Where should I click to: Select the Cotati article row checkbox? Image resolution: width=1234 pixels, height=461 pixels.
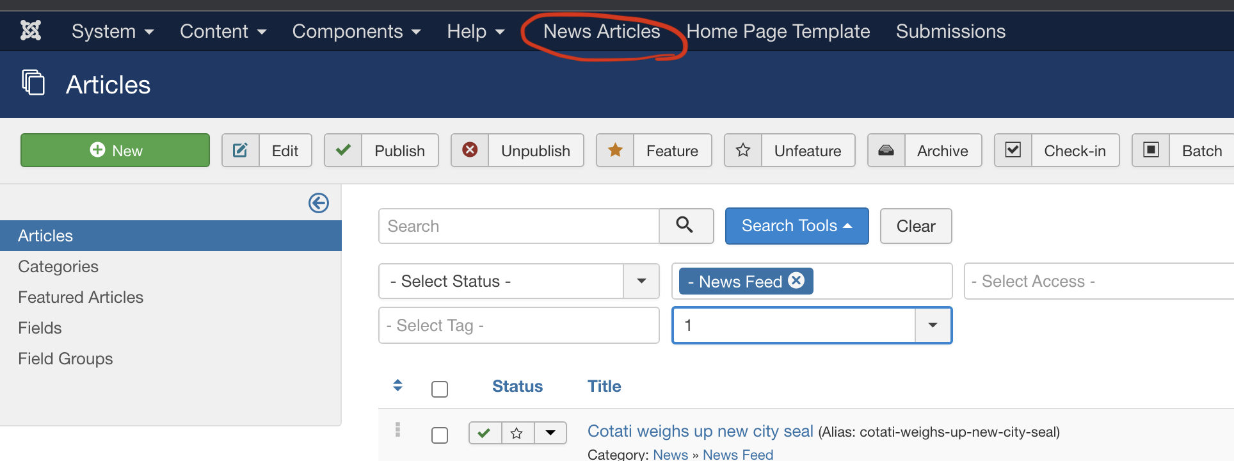pos(440,435)
